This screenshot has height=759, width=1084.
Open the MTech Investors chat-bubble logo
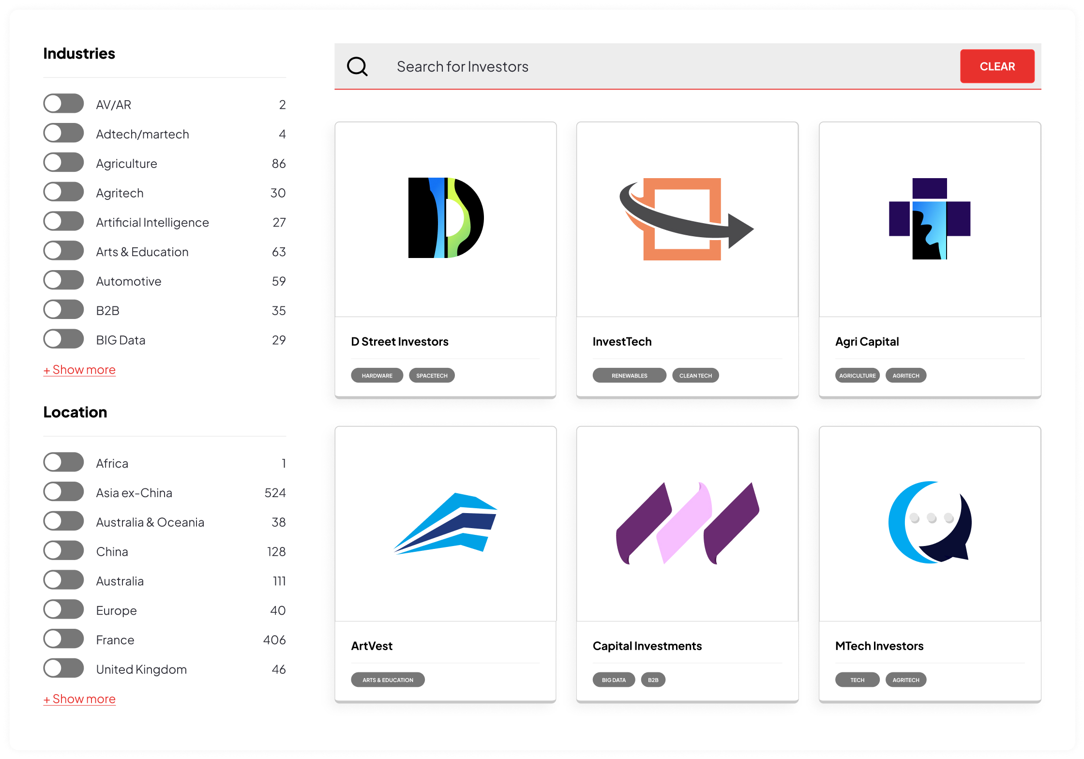(x=929, y=522)
